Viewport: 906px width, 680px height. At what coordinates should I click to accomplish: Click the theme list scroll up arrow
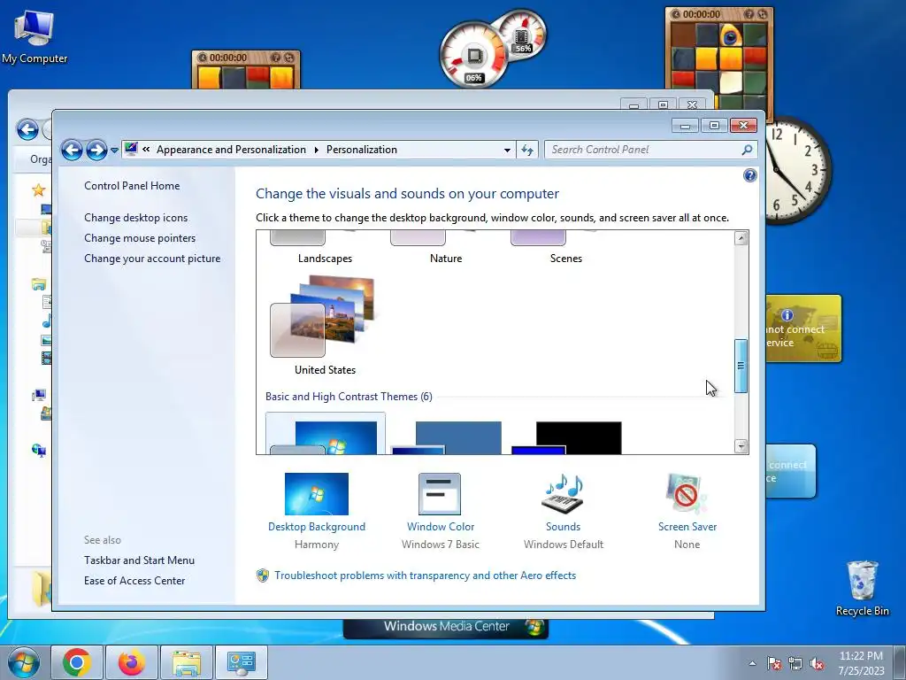(x=741, y=237)
